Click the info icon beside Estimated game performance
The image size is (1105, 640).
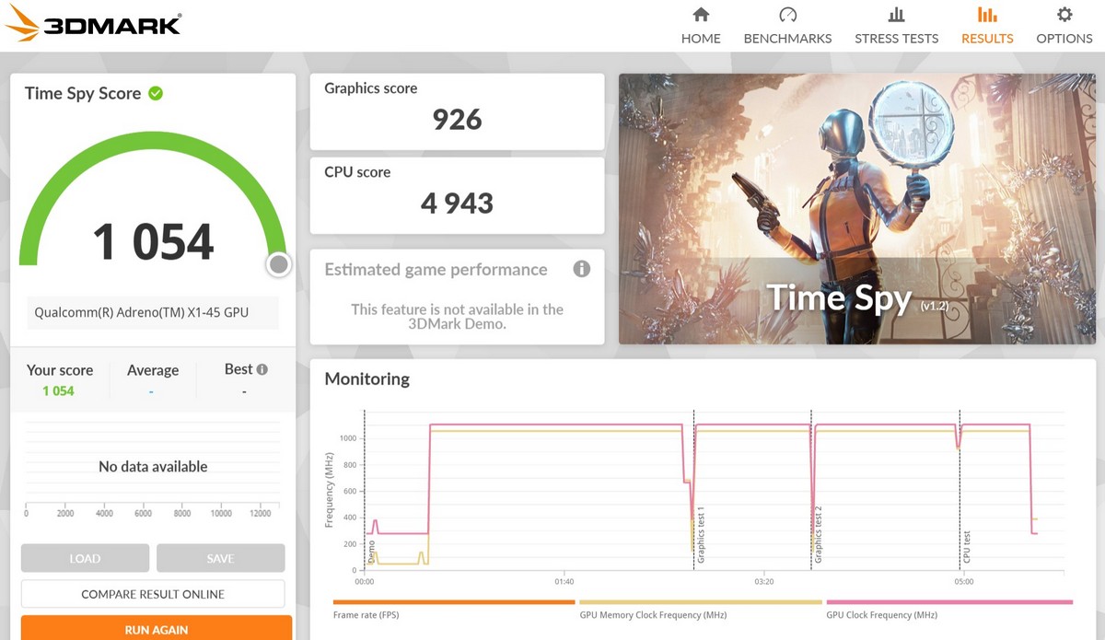click(x=581, y=269)
